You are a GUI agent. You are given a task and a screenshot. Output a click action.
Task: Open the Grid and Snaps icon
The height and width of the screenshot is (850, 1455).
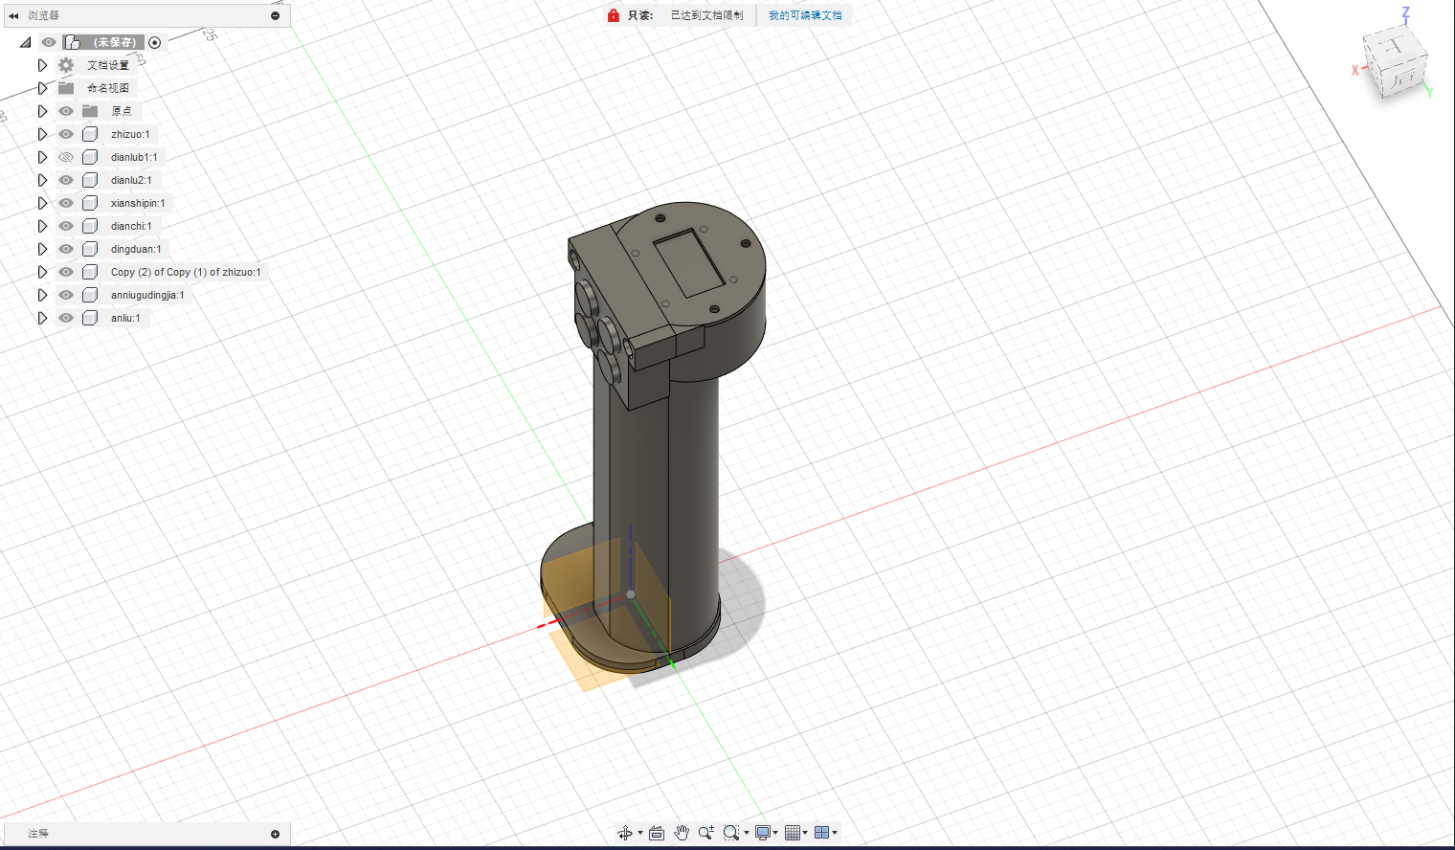793,833
